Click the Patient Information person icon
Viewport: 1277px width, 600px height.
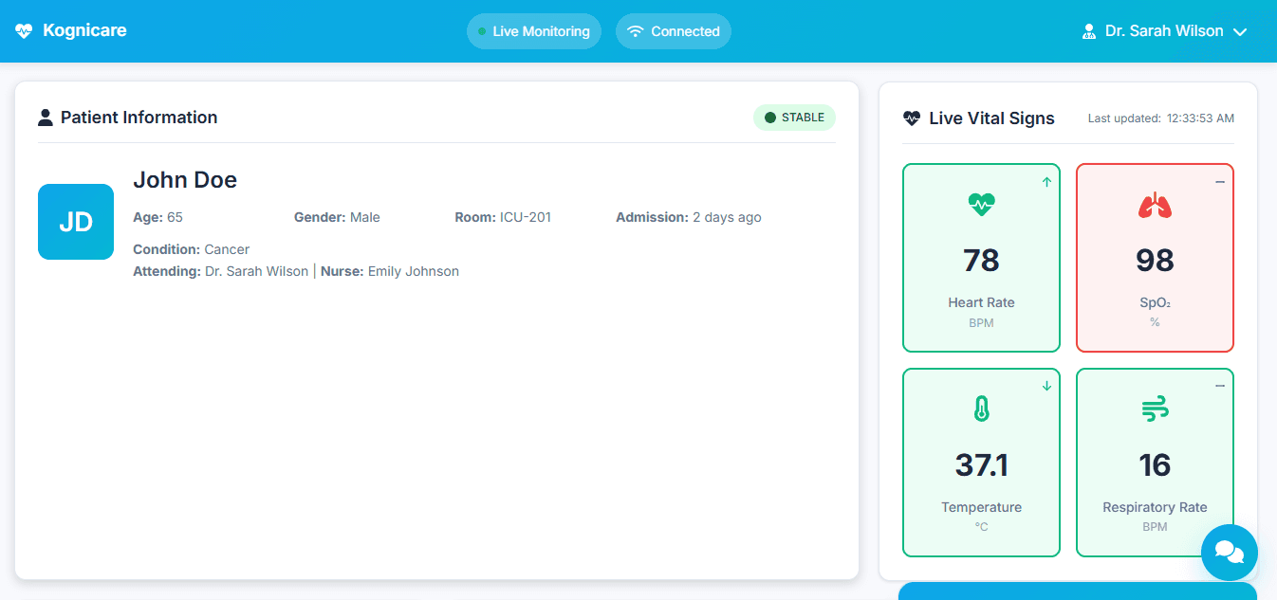tap(46, 118)
